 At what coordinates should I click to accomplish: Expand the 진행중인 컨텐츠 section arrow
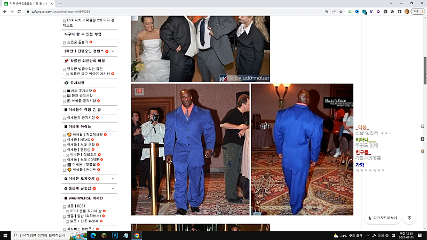113,51
